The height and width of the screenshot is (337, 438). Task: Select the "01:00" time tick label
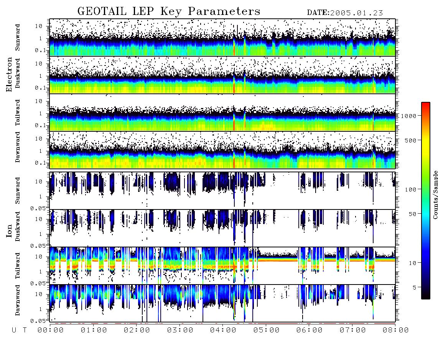[94, 330]
